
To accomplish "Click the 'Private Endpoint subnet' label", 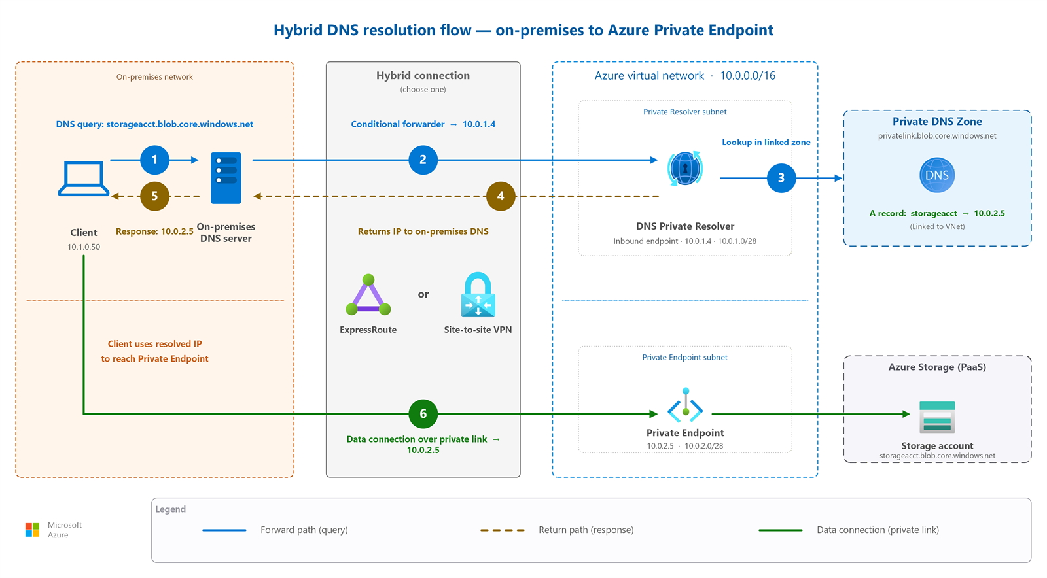I will coord(685,358).
